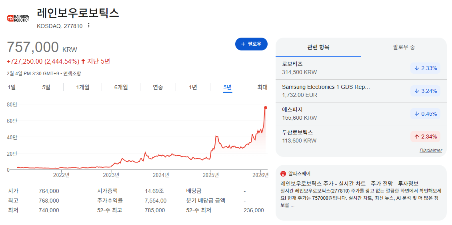
Task: Click the 0.45% down change badge
Action: [x=426, y=114]
